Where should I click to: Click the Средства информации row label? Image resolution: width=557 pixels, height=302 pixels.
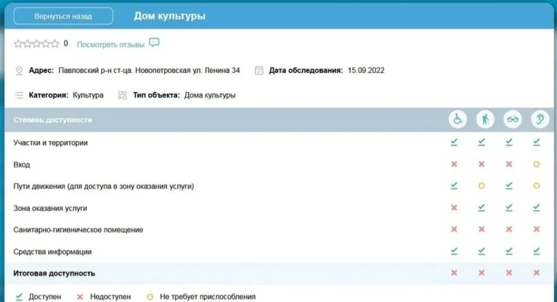(x=53, y=252)
